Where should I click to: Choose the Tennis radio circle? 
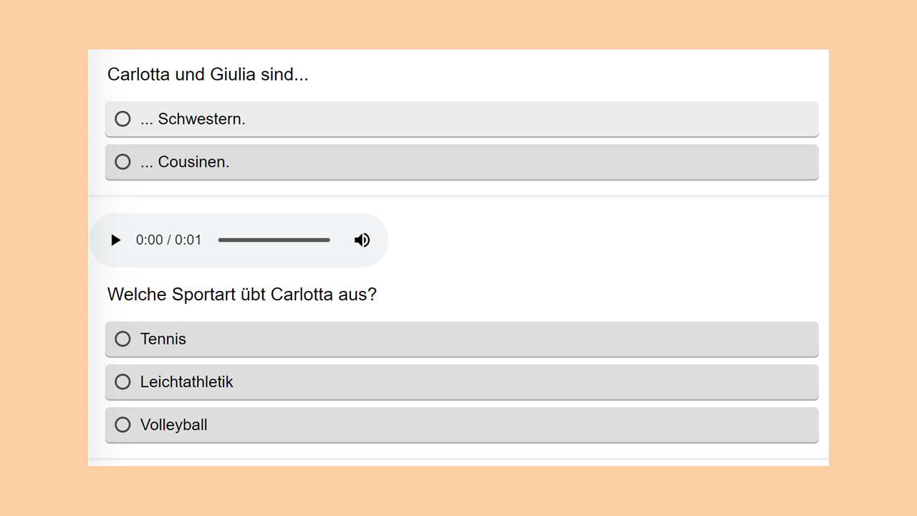[x=123, y=339]
